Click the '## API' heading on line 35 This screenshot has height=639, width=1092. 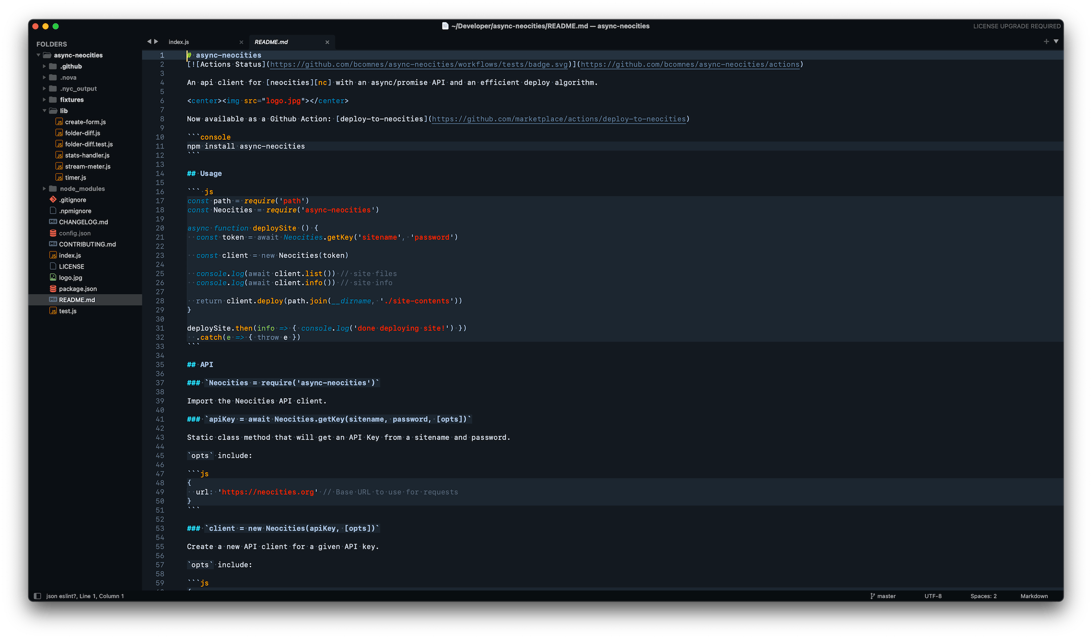pos(200,364)
